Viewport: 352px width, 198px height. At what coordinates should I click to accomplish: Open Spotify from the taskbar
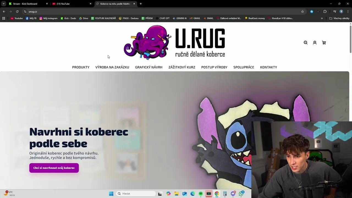201,194
